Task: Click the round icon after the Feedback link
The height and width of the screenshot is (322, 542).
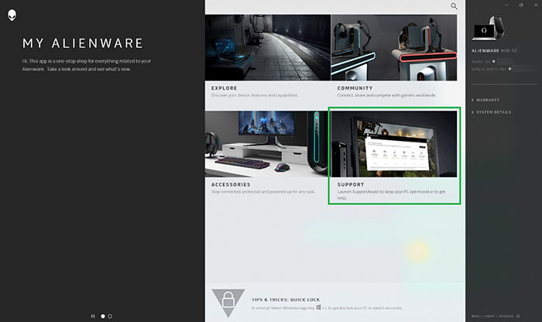Action: [x=518, y=316]
